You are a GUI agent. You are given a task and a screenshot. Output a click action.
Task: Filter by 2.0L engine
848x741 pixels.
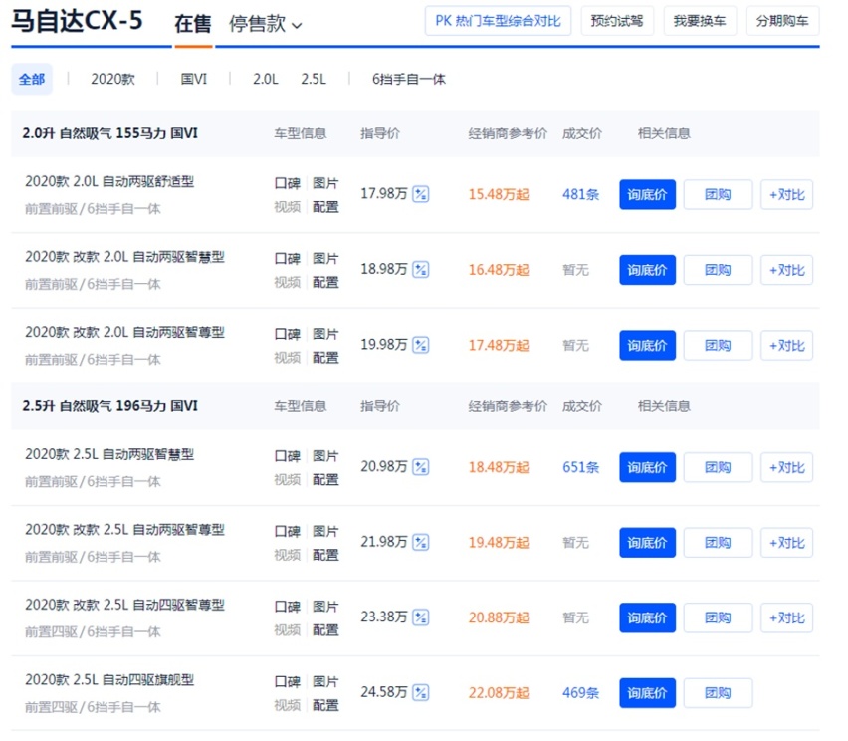[x=266, y=79]
